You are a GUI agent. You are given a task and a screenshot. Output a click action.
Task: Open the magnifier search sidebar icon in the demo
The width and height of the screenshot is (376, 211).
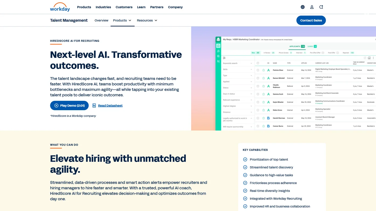[x=218, y=56]
